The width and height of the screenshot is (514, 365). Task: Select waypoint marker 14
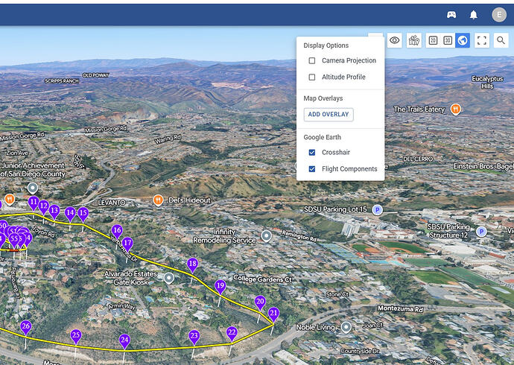tap(70, 214)
